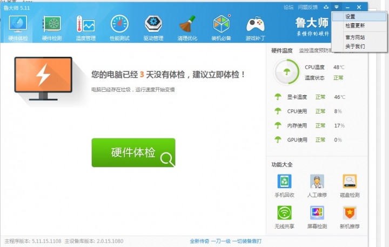This screenshot has width=389, height=247.
Task: Open 装机必备 cube icon
Action: 222,24
